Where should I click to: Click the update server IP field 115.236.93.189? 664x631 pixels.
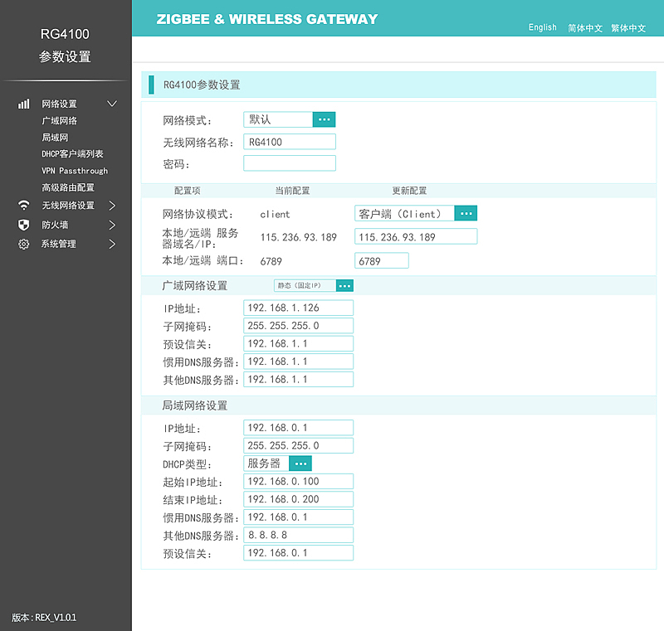pos(416,236)
